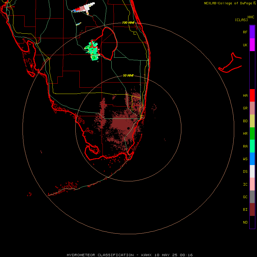Pick the RA light green legend swatch
This screenshot has width=257, height=257.
252,146
